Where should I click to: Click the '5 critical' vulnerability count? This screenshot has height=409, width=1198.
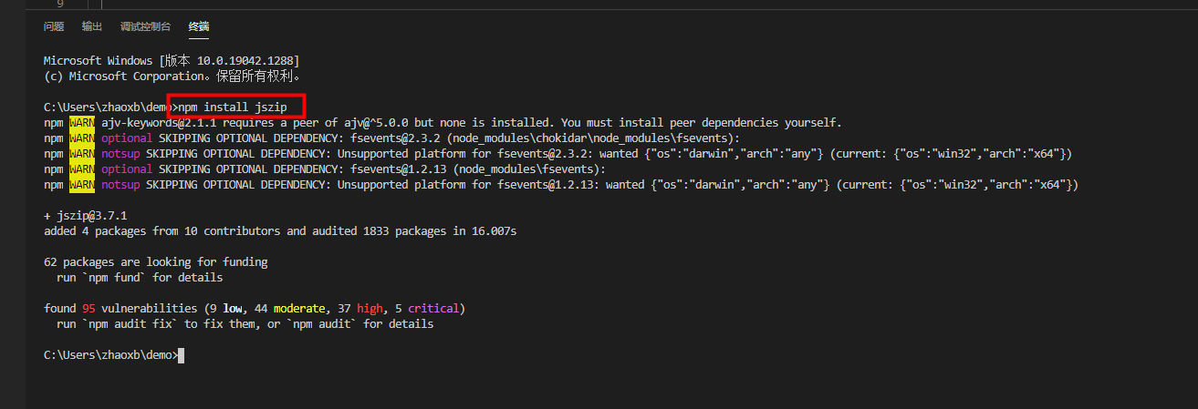tap(427, 309)
